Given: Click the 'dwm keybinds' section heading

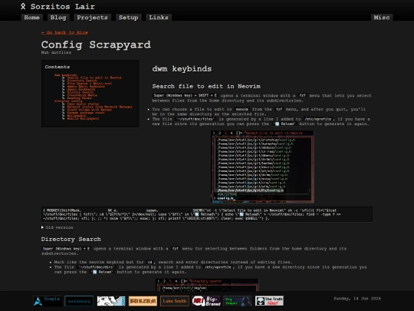Looking at the screenshot, I should click(182, 69).
